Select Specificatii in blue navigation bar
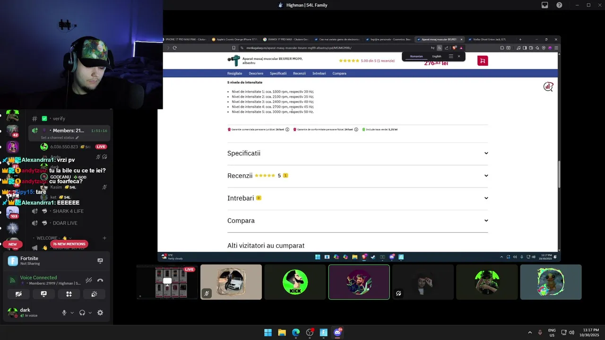Viewport: 605px width, 340px height. pos(278,73)
